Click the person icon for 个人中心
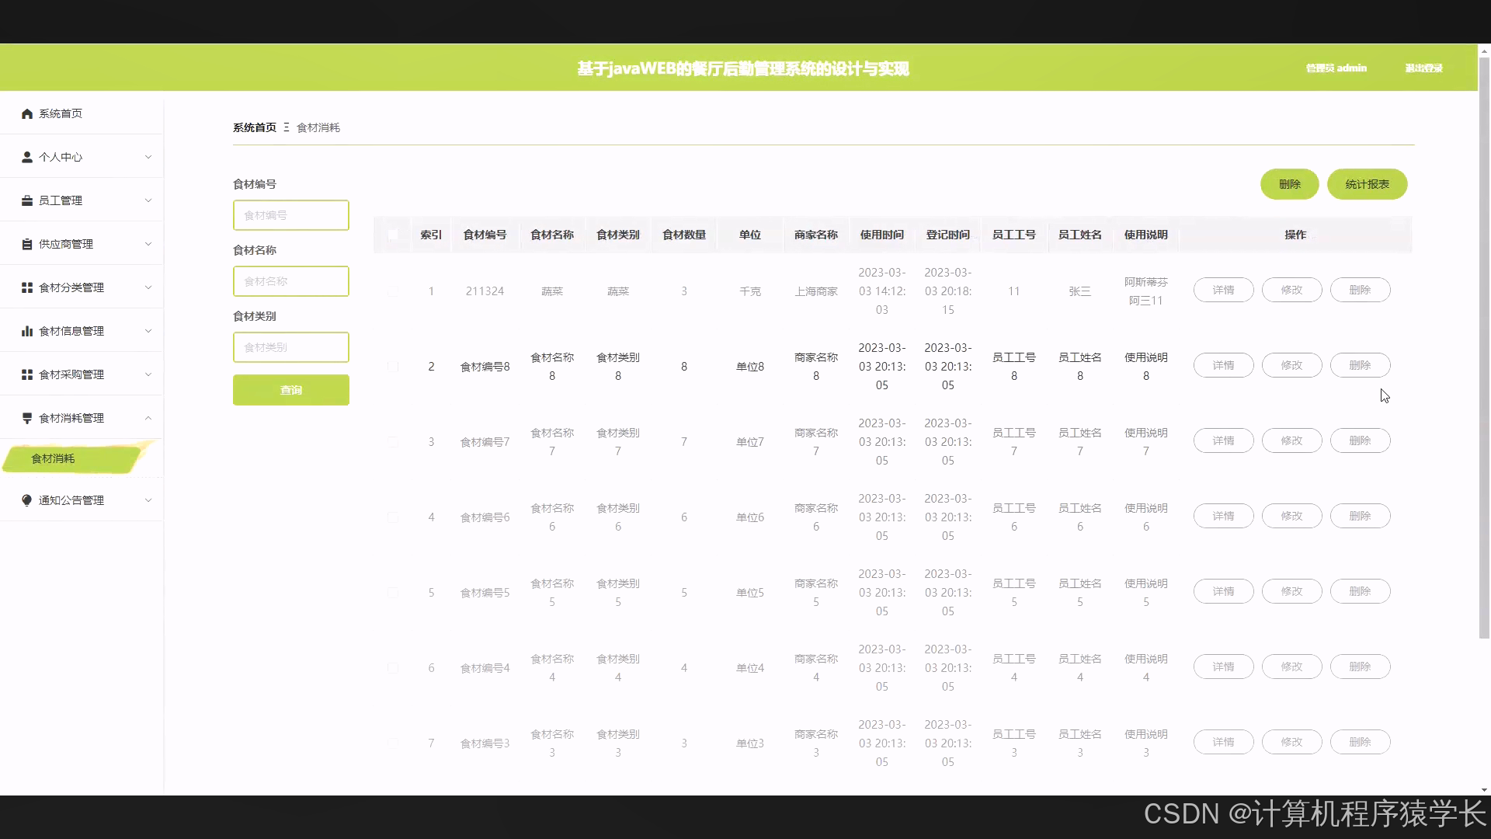The image size is (1491, 839). point(27,157)
